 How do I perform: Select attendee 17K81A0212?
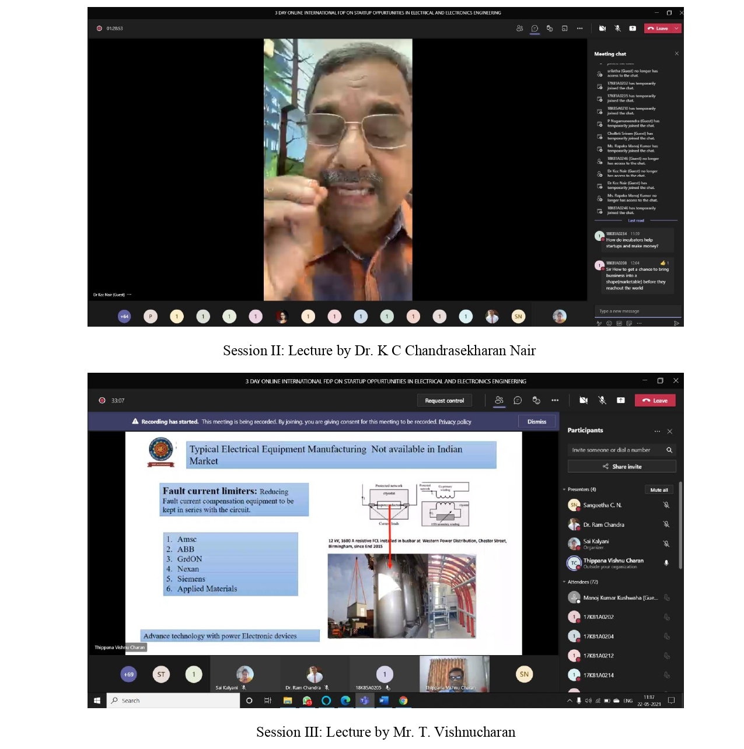[x=619, y=656]
